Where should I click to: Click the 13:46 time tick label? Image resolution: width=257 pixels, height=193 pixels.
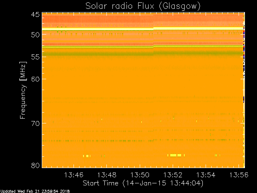(x=74, y=175)
